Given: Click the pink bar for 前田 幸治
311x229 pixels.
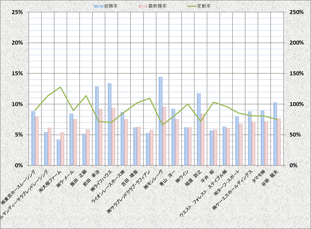Looking at the screenshot, I should pyautogui.click(x=100, y=137).
